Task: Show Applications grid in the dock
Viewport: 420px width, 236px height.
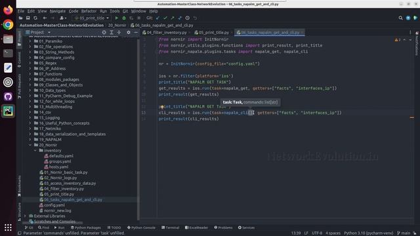Action: tap(8, 227)
